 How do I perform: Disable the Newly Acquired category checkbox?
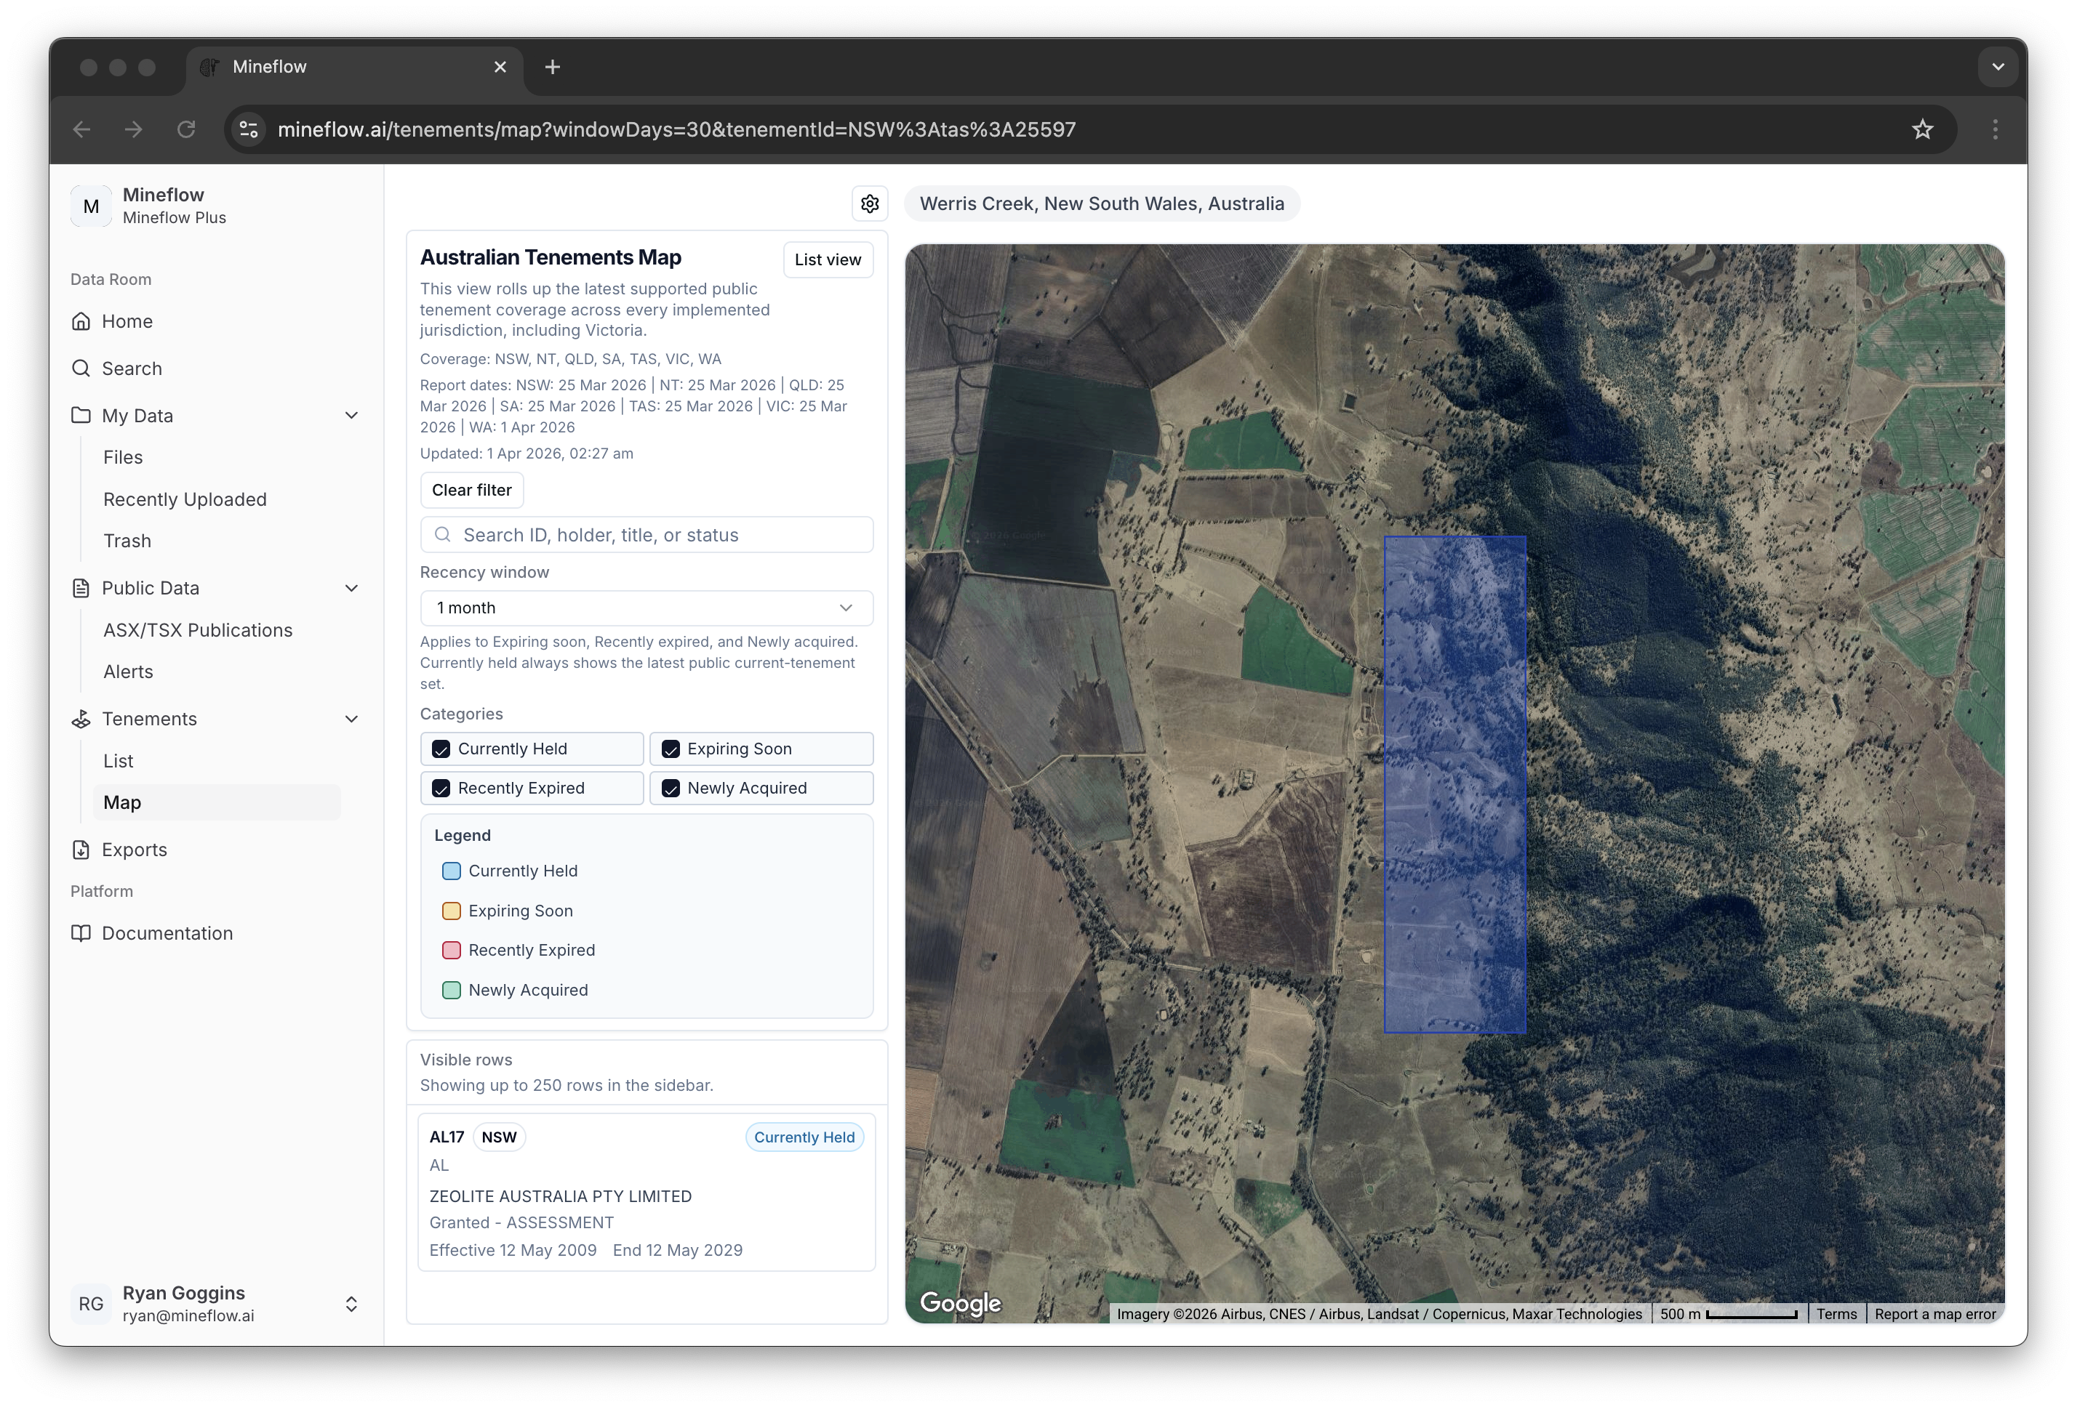(x=671, y=788)
